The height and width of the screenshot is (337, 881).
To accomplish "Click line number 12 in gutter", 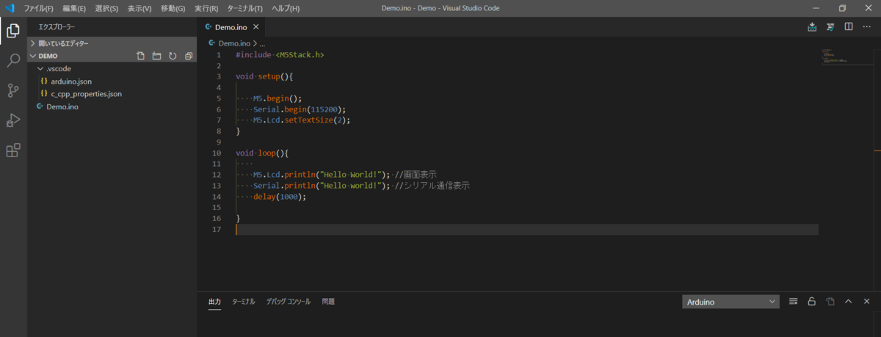I will point(217,175).
